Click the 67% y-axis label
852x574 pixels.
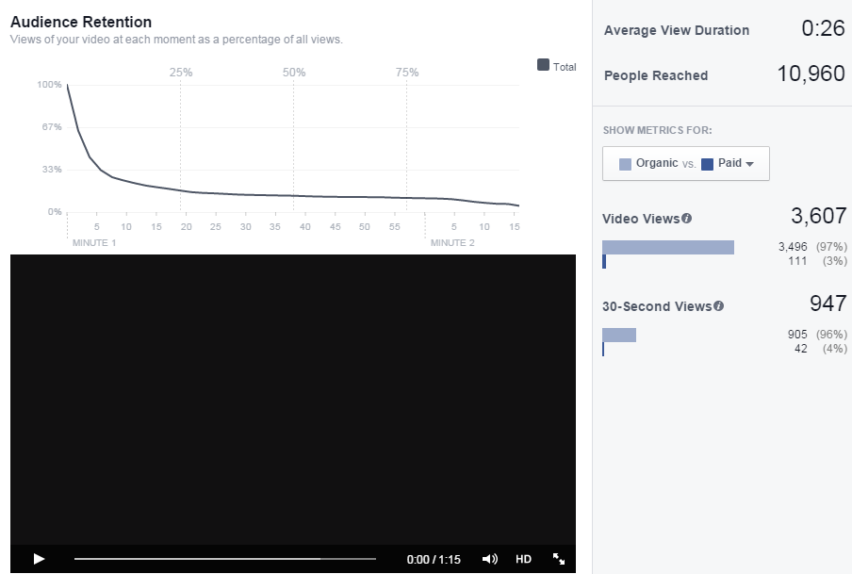(x=52, y=126)
